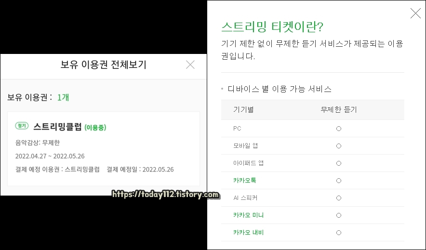This screenshot has height=250, width=426.
Task: Click the circle mark in 카카오 내비 row
Action: 338,233
